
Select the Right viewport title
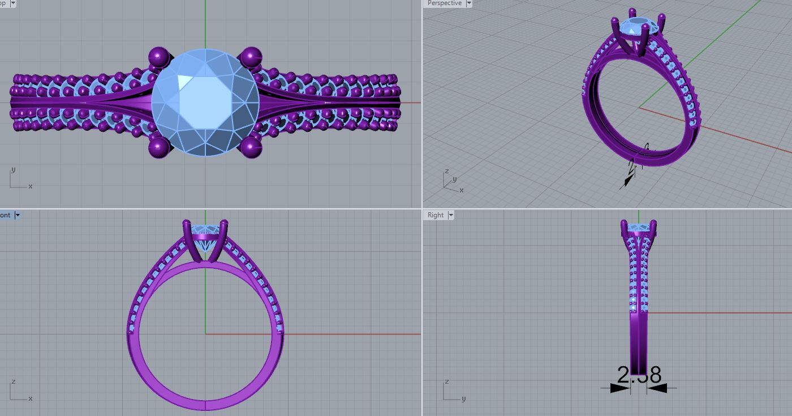(436, 215)
